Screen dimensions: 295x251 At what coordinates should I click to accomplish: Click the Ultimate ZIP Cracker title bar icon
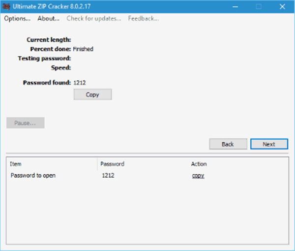click(7, 7)
